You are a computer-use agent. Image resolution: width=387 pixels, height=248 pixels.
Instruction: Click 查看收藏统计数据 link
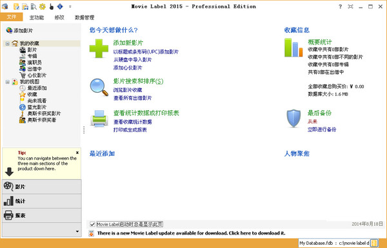coord(132,122)
